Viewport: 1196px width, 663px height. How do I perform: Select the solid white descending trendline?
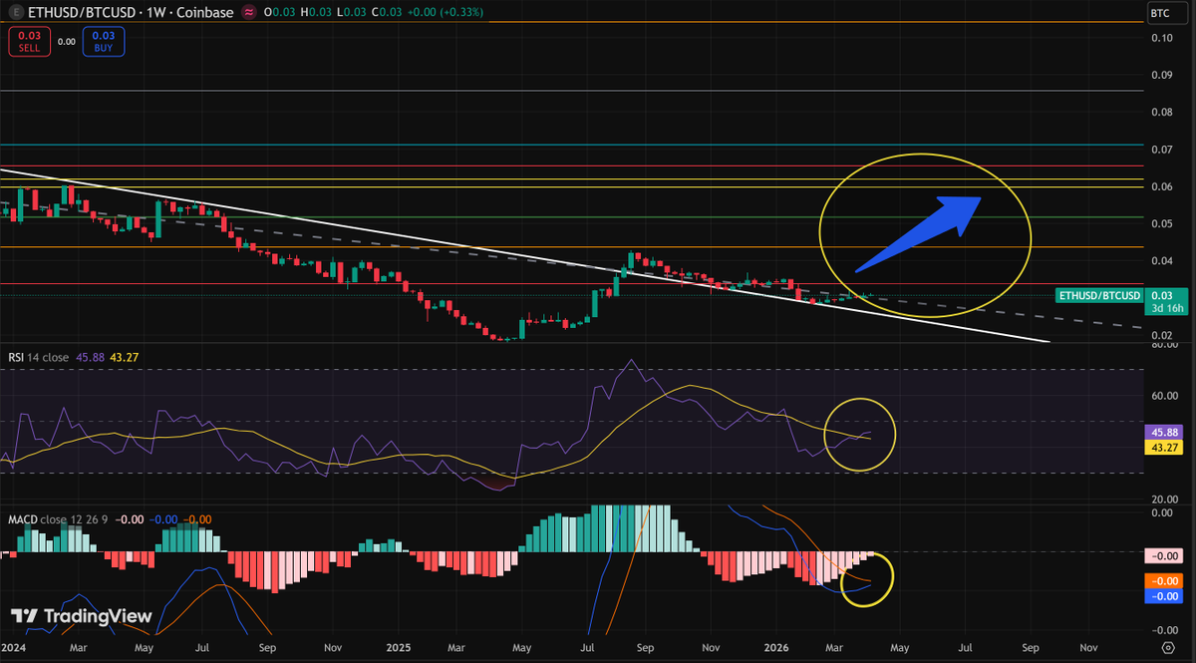point(525,256)
